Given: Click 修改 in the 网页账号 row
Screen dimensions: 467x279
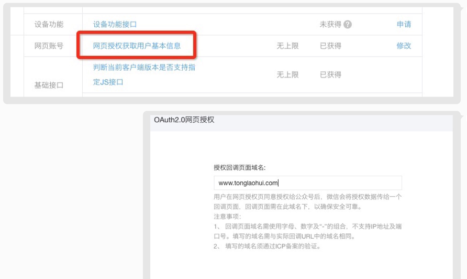Looking at the screenshot, I should (404, 46).
